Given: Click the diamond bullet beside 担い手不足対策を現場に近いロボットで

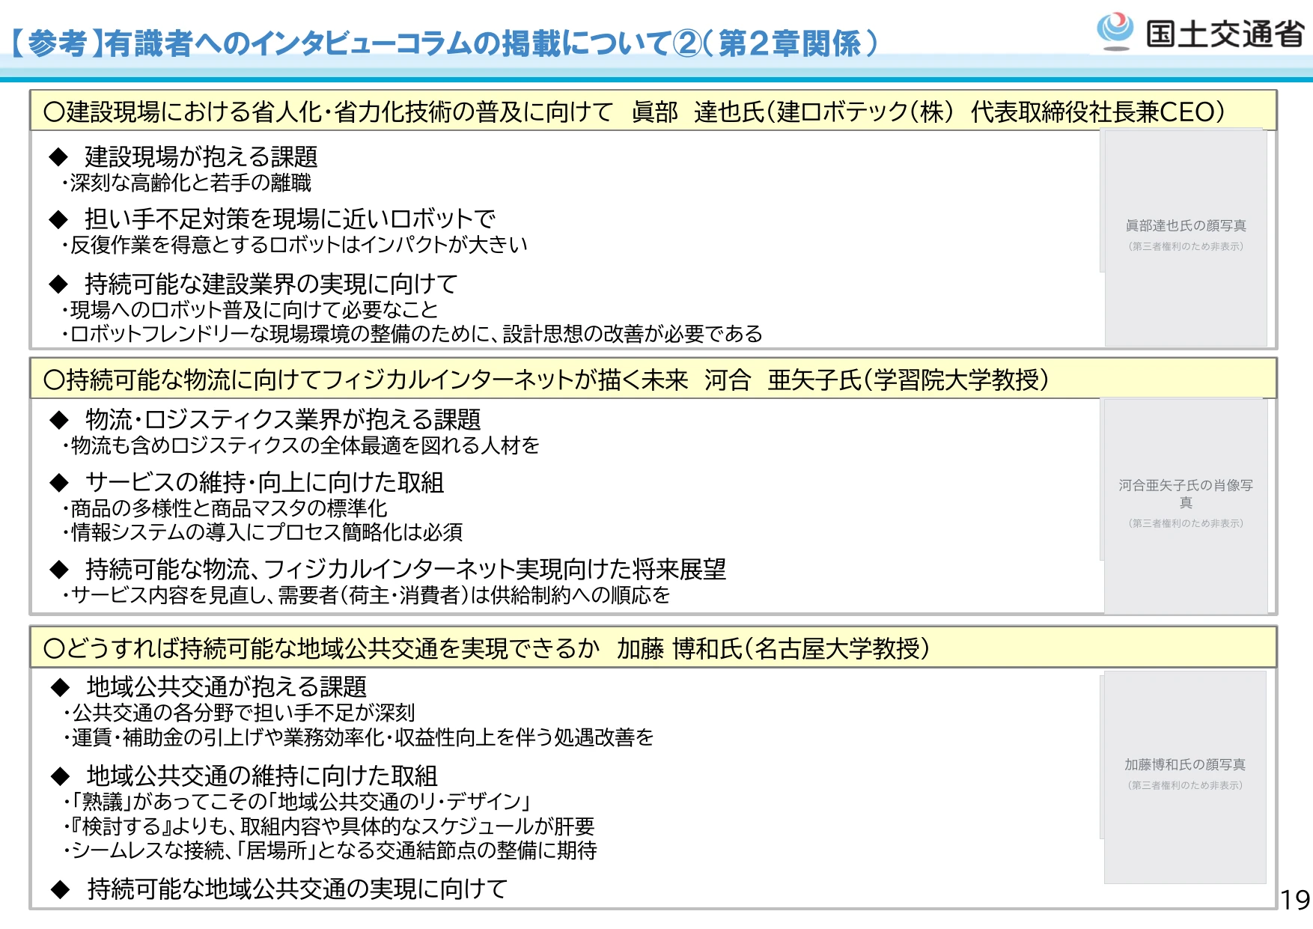Looking at the screenshot, I should (x=58, y=219).
